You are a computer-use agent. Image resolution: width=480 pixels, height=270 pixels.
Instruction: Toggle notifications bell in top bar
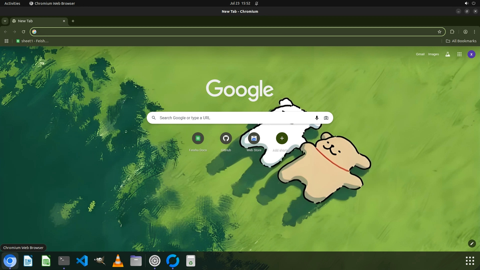point(256,3)
